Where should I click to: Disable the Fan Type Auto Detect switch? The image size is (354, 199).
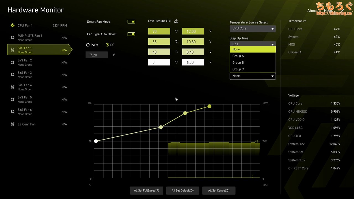[131, 34]
